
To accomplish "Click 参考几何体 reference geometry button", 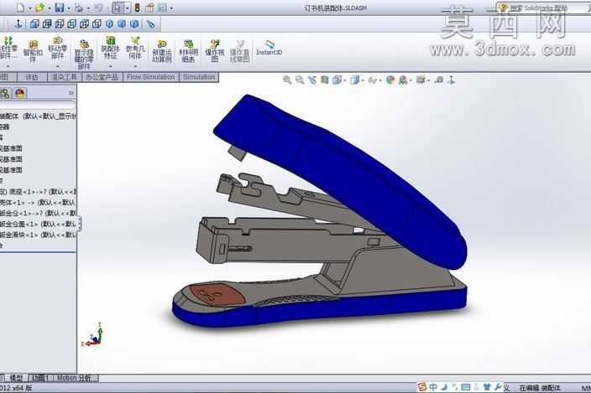I will click(135, 48).
